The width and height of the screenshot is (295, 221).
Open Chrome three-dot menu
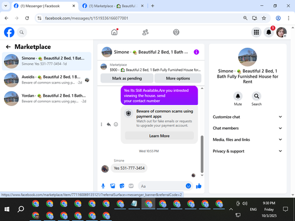289,18
